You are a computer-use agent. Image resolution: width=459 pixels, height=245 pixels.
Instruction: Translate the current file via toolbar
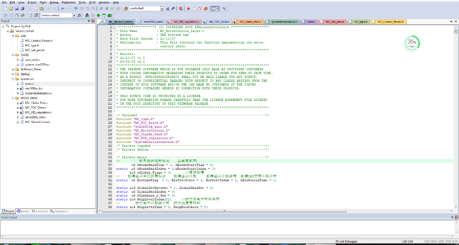point(5,15)
